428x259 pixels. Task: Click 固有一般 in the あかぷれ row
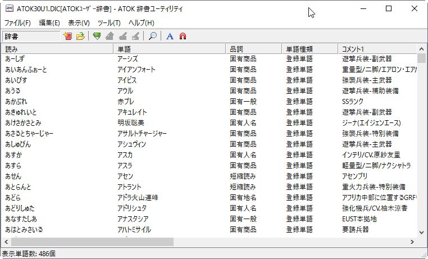[x=243, y=101]
